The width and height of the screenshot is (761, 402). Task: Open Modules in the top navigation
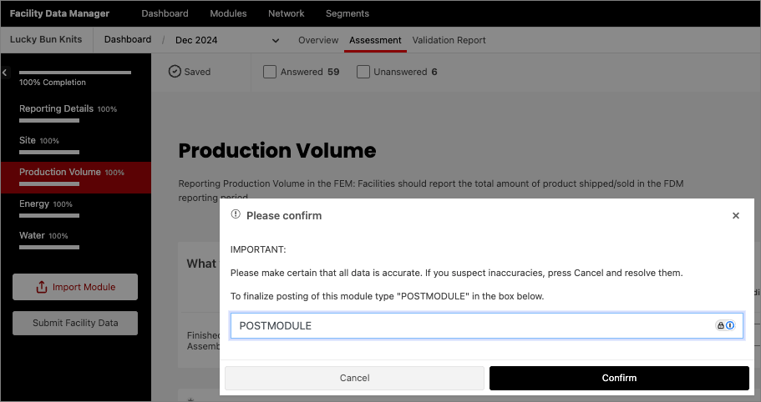click(228, 13)
